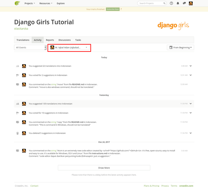The height and width of the screenshot is (187, 208).
Task: Focus the Search Projects field
Action: [x=152, y=3]
